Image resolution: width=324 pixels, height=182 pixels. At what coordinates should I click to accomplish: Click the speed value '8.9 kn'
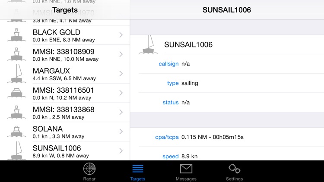point(190,157)
